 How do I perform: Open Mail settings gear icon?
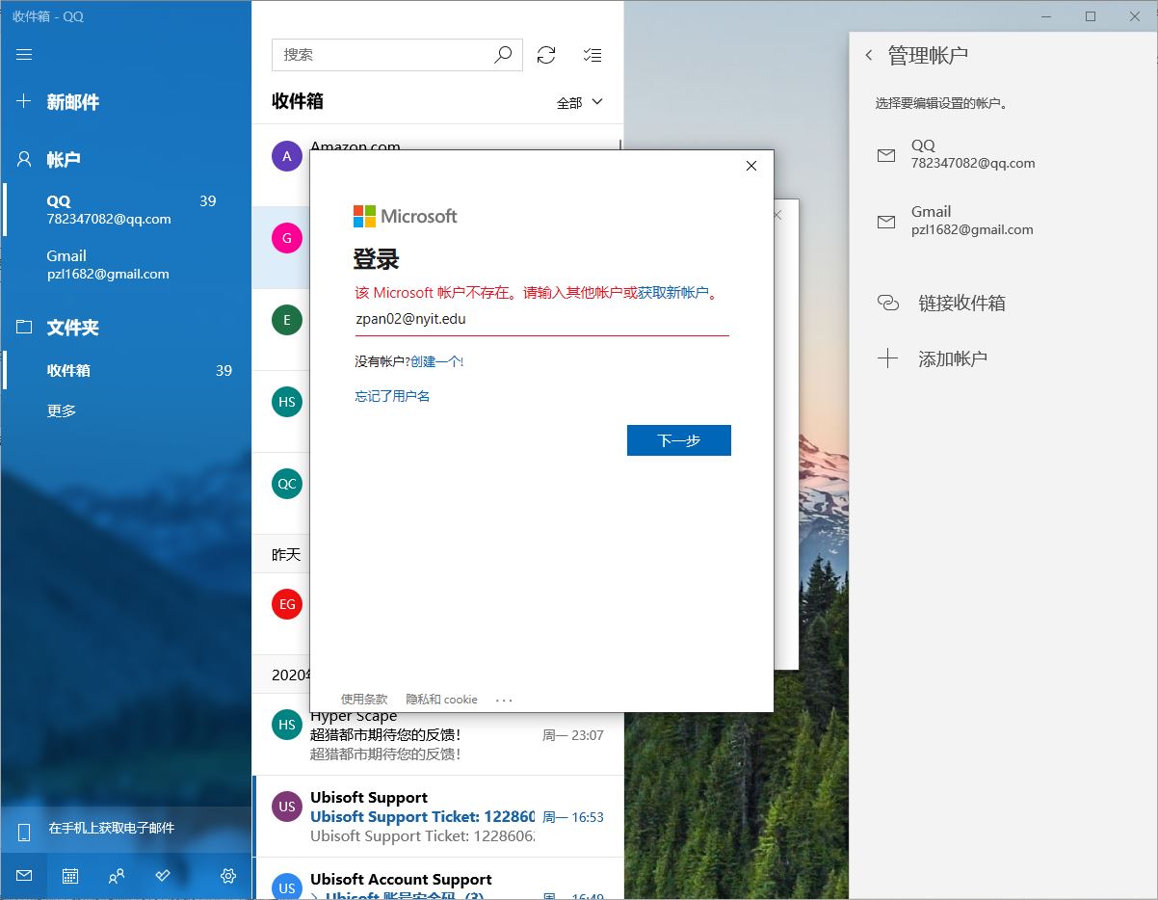tap(228, 876)
